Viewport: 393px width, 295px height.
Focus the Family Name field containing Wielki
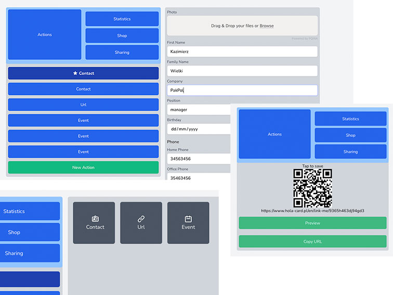click(x=242, y=71)
